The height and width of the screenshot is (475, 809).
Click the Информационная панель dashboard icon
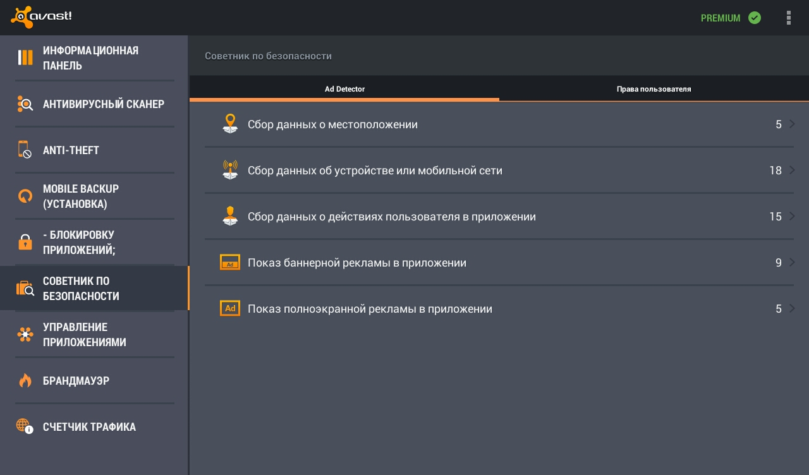coord(25,57)
